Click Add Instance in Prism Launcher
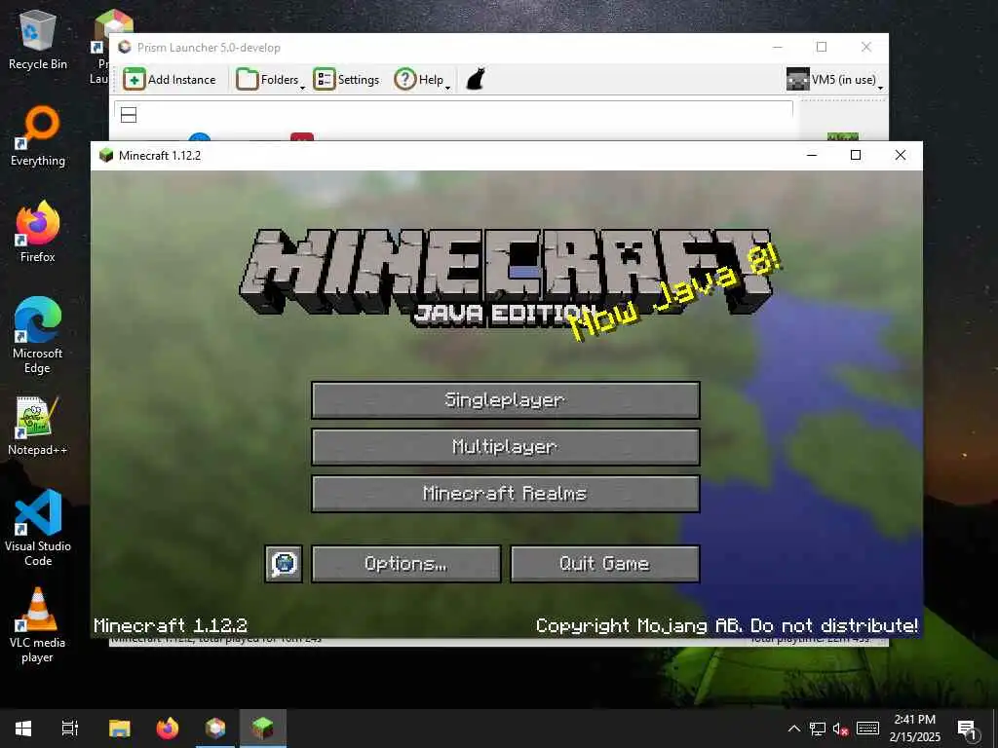Image resolution: width=998 pixels, height=748 pixels. point(170,80)
